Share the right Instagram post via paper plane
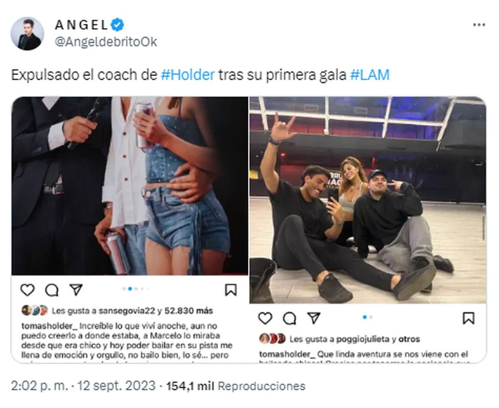 pos(314,318)
